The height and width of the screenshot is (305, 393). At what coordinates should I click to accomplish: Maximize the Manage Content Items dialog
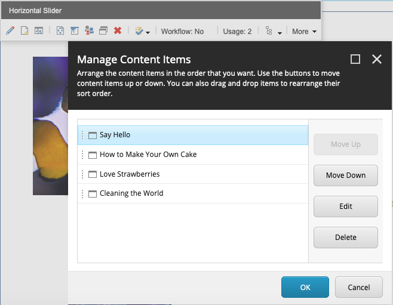[355, 59]
